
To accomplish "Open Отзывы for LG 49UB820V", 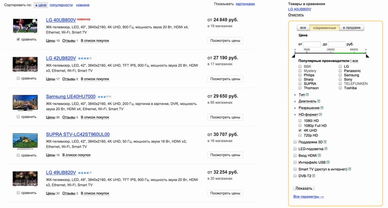I will 69,193.
